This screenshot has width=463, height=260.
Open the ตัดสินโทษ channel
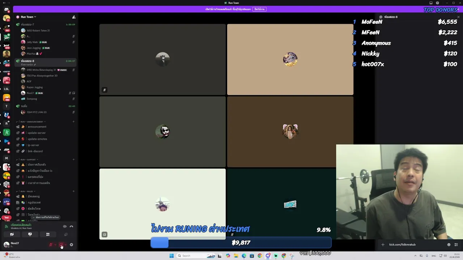34,209
